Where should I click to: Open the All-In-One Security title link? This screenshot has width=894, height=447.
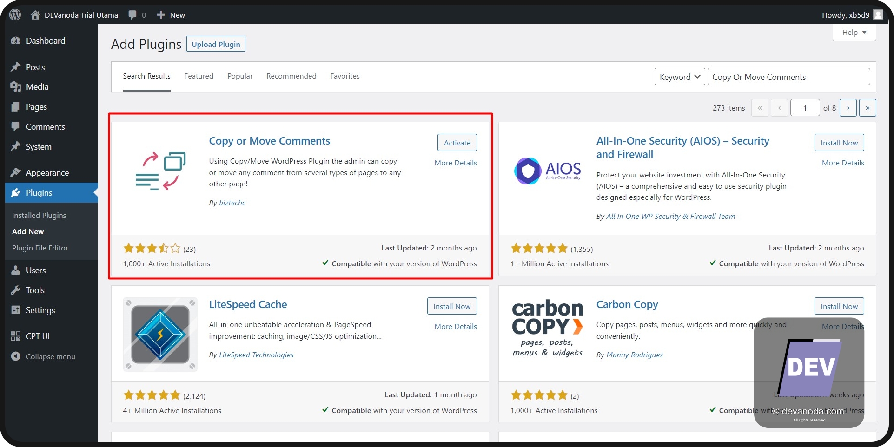click(x=683, y=147)
